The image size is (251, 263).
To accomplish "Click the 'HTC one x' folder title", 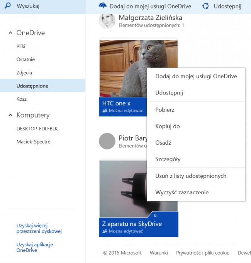I will [116, 103].
